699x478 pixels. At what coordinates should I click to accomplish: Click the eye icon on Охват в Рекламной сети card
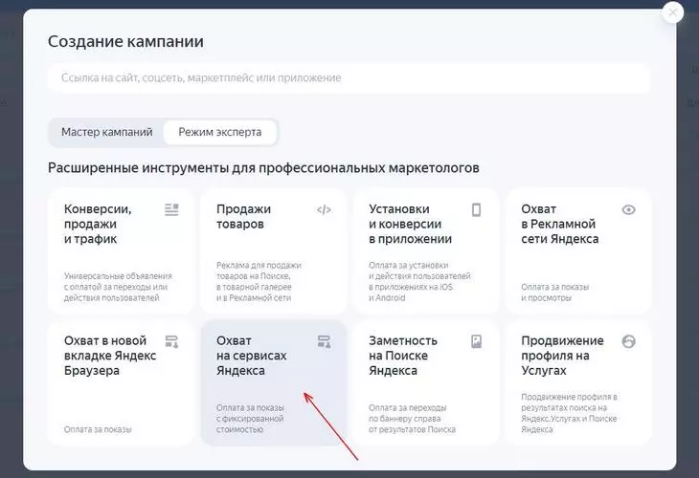(628, 209)
